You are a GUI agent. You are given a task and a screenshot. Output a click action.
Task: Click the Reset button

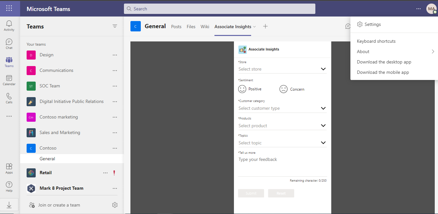pyautogui.click(x=281, y=193)
